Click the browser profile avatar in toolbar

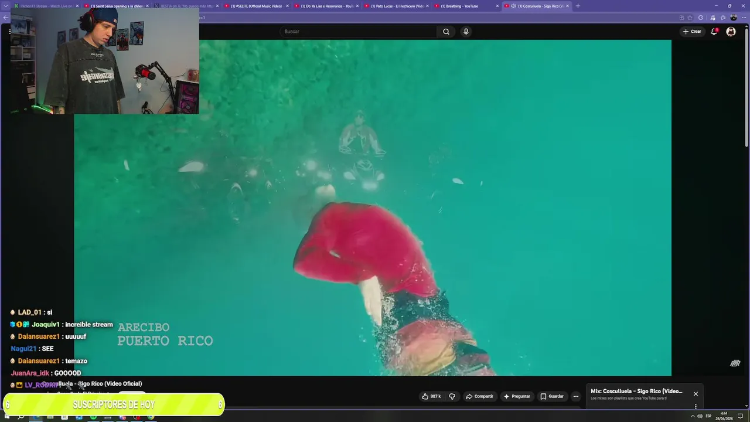pos(733,18)
